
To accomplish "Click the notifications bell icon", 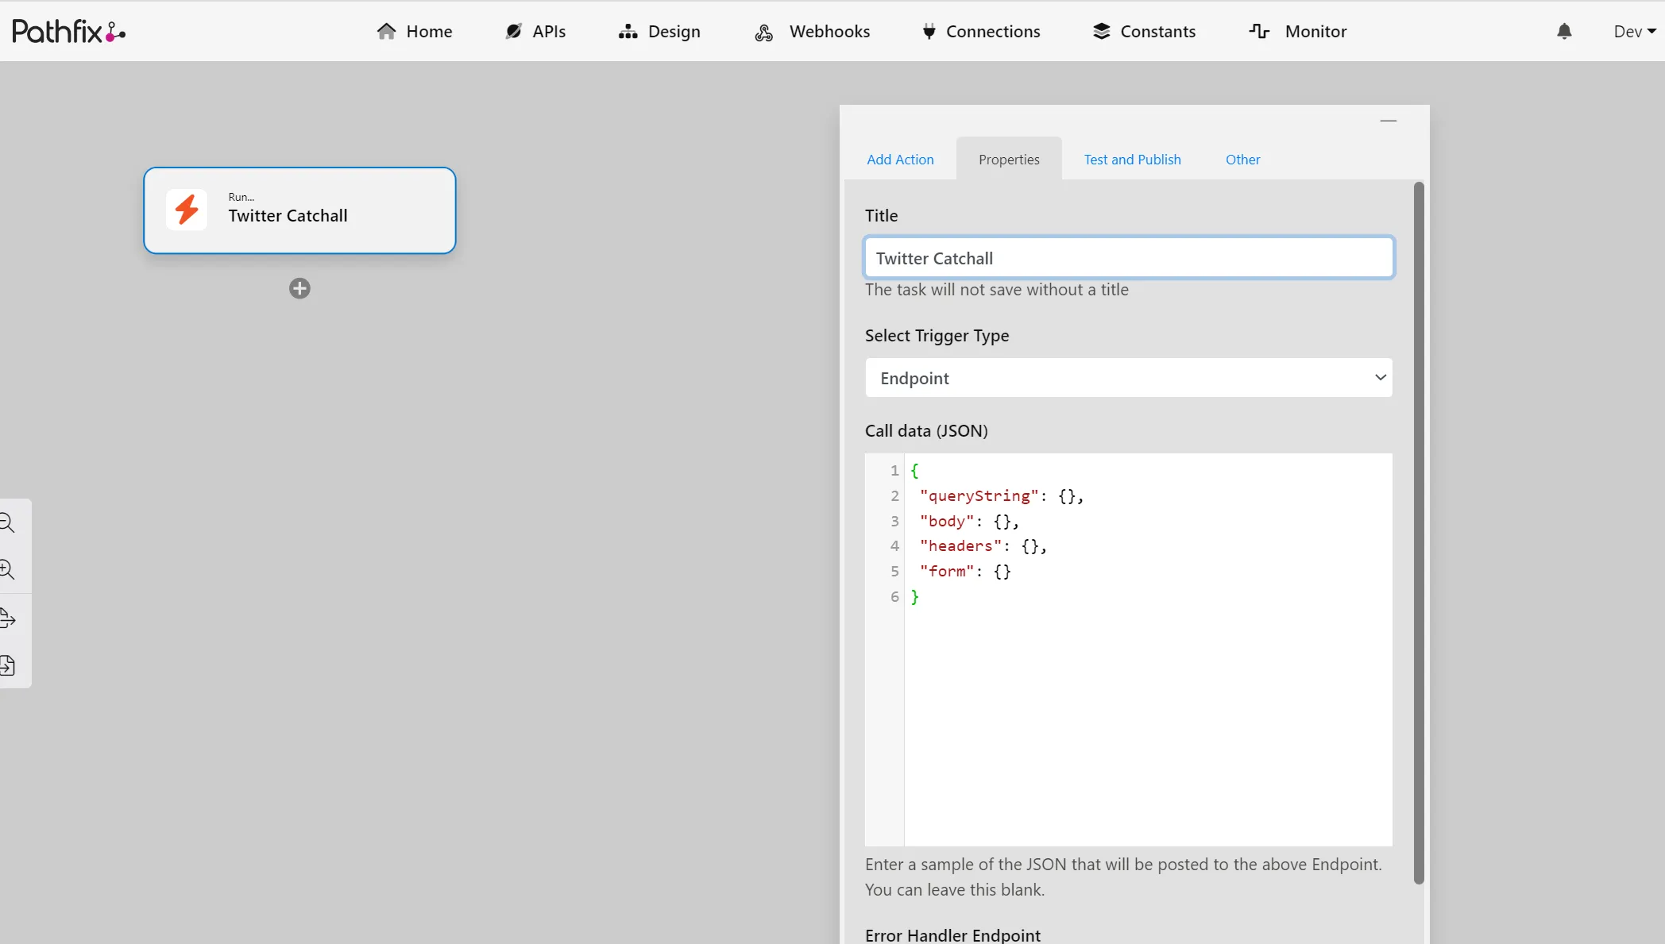I will [1564, 31].
